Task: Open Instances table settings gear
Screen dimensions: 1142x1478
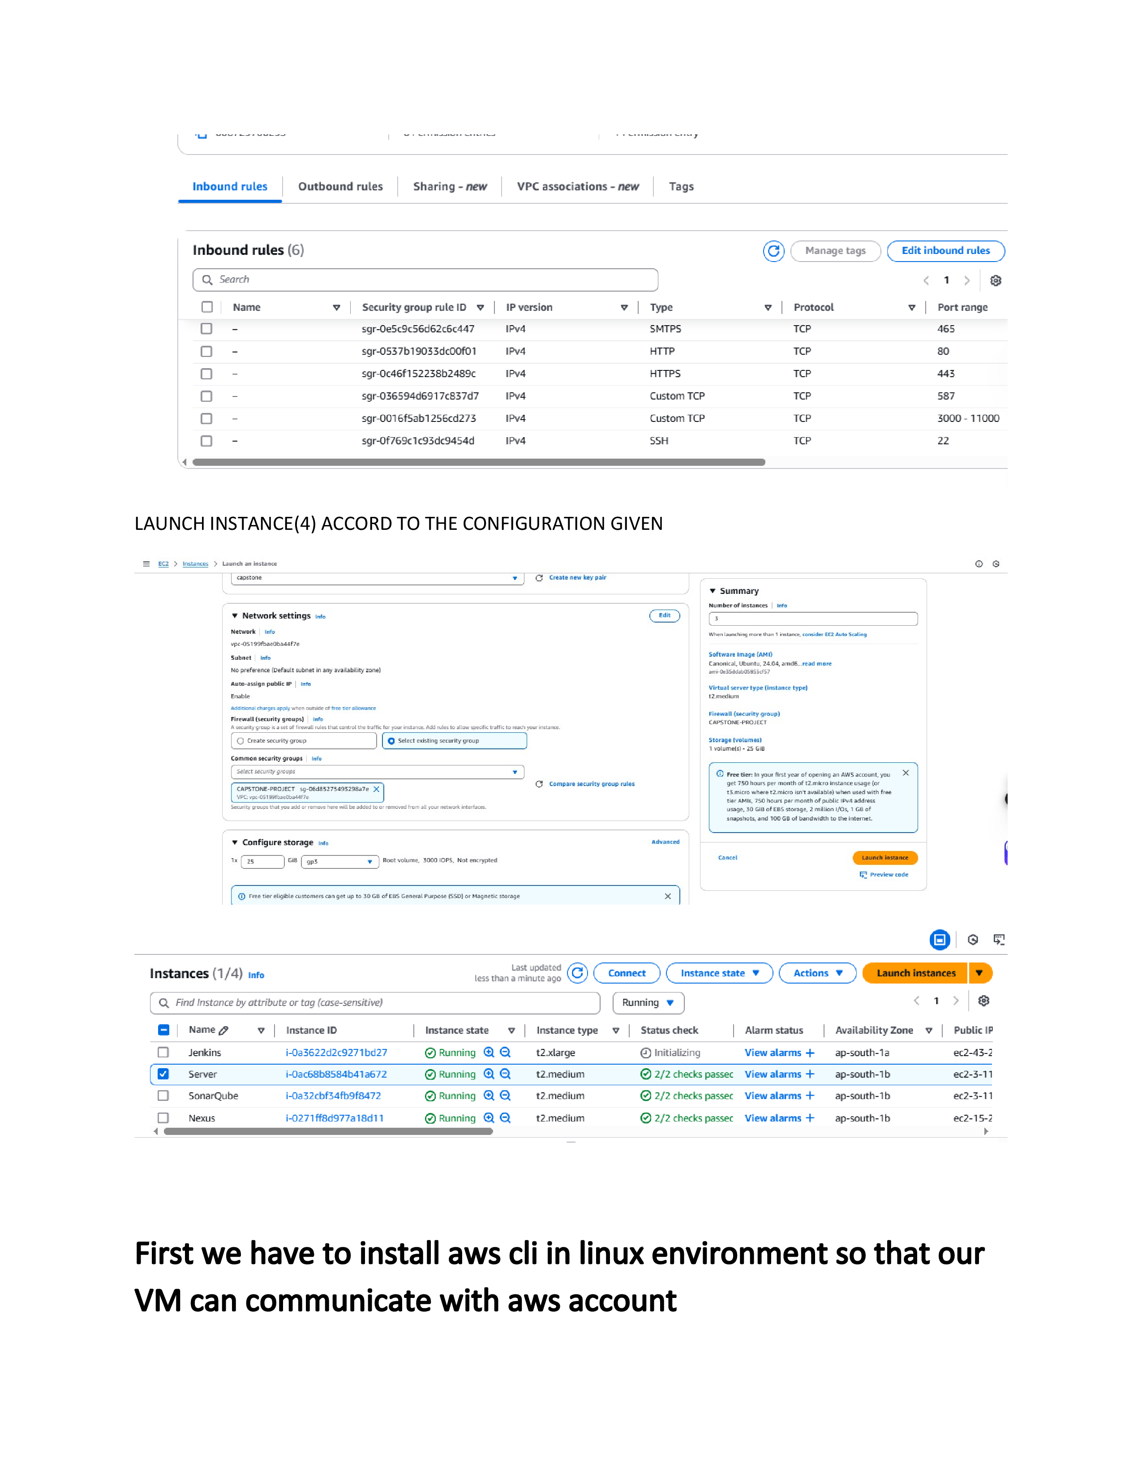Action: (x=984, y=1001)
